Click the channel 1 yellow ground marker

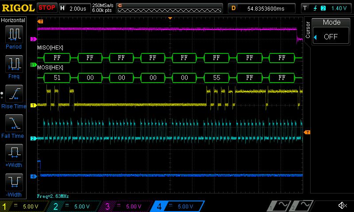pyautogui.click(x=34, y=105)
